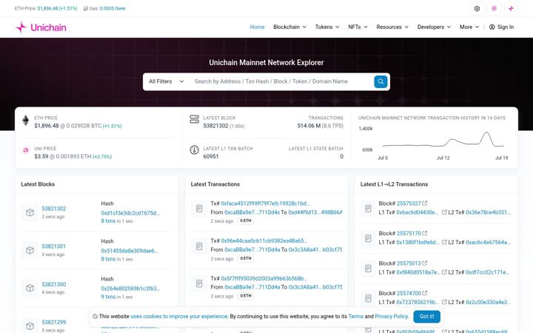Click the latest block server icon
Screen dimensions: 533x333
[195, 119]
